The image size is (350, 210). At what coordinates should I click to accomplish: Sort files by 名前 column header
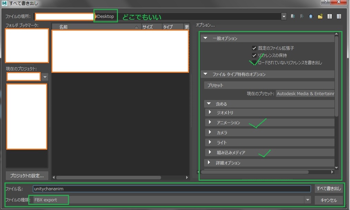pos(97,27)
